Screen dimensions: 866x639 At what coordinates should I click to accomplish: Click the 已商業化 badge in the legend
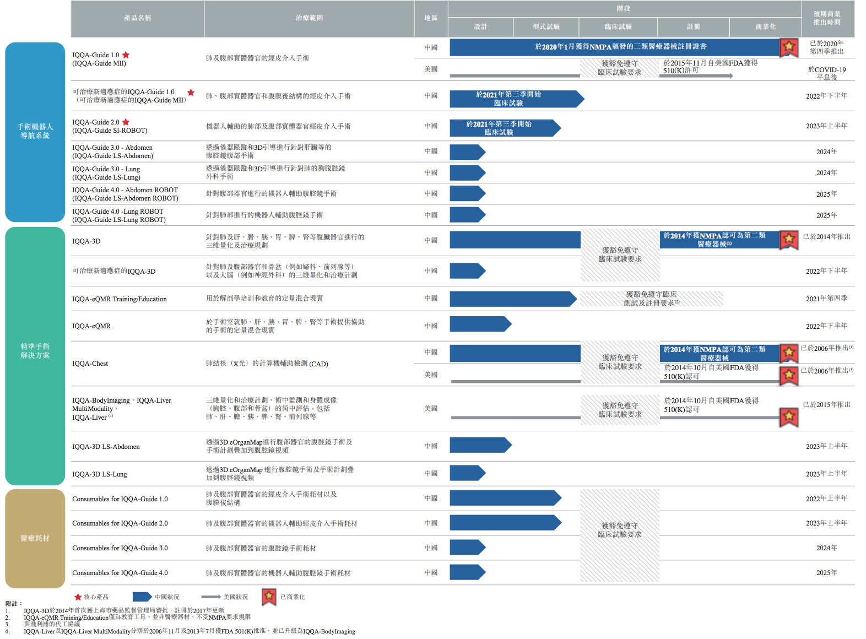coord(269,597)
